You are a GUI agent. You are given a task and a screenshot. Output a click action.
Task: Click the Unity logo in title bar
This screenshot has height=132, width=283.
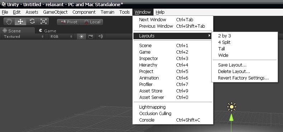pyautogui.click(x=3, y=4)
